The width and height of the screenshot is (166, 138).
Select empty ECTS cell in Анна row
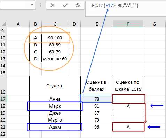[x=128, y=99]
